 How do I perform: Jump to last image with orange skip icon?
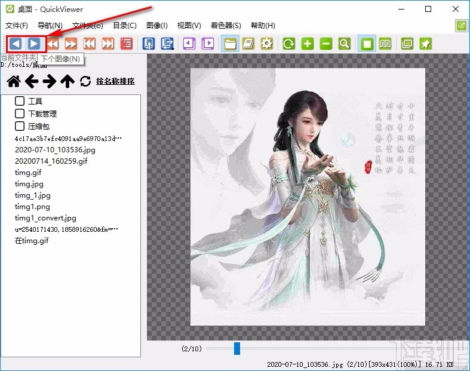pyautogui.click(x=108, y=44)
